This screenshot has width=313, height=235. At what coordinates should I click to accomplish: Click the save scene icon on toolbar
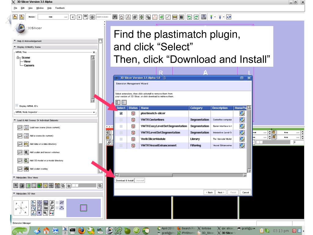point(22,17)
